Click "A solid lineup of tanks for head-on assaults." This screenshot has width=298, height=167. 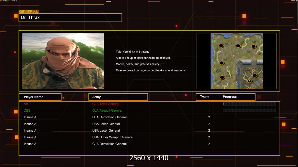(x=143, y=58)
